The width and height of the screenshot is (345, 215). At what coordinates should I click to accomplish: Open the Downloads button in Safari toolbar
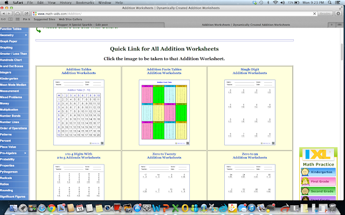[x=338, y=13]
